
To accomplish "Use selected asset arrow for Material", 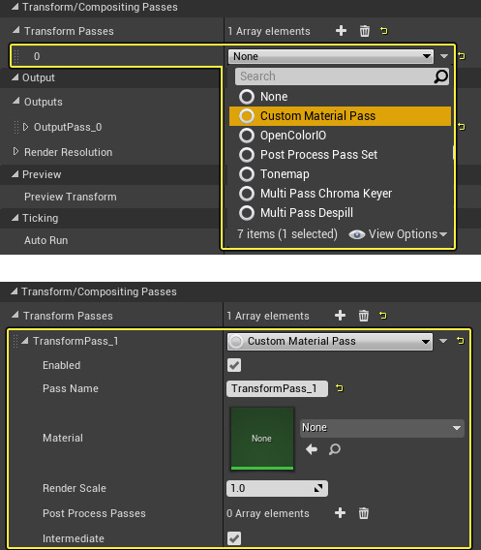I will coord(312,449).
